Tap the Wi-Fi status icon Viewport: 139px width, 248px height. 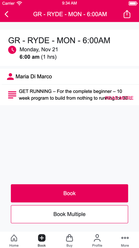20,3
